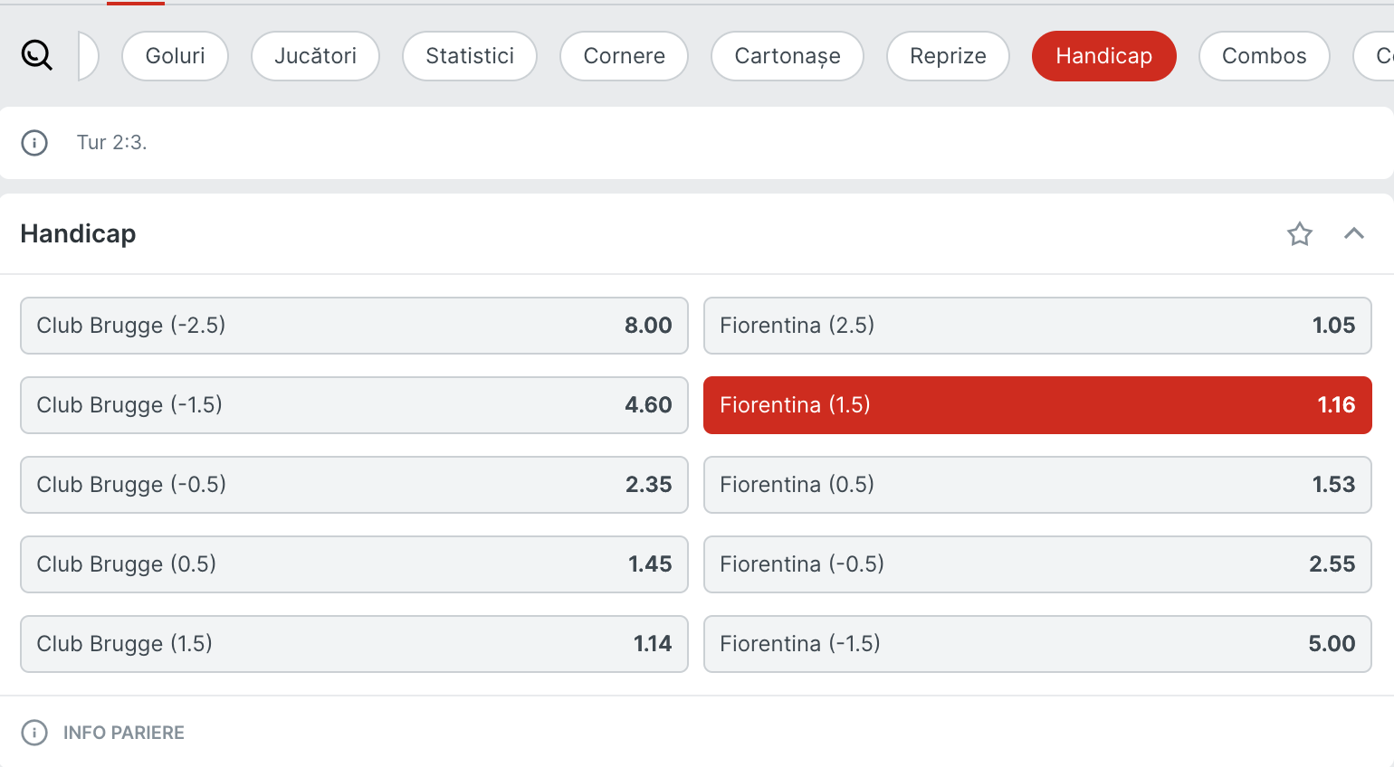Bet on Club Brugge (1.5) at 1.14

pos(354,644)
